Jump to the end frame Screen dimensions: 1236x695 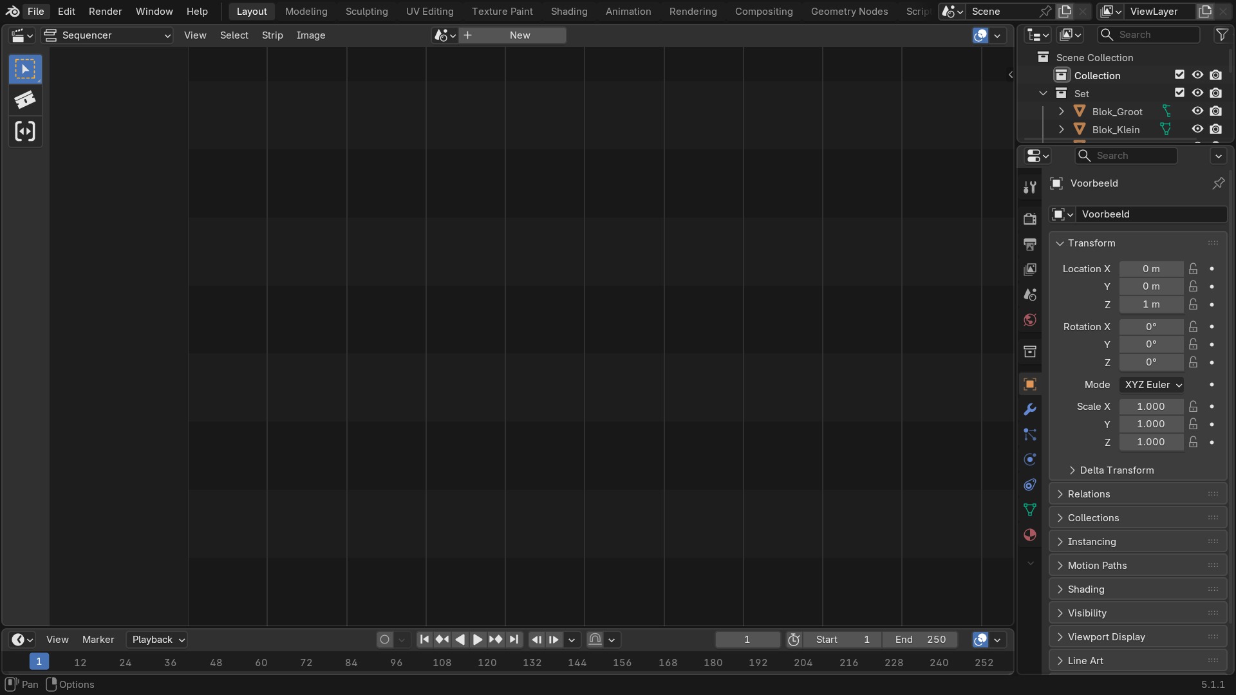514,640
